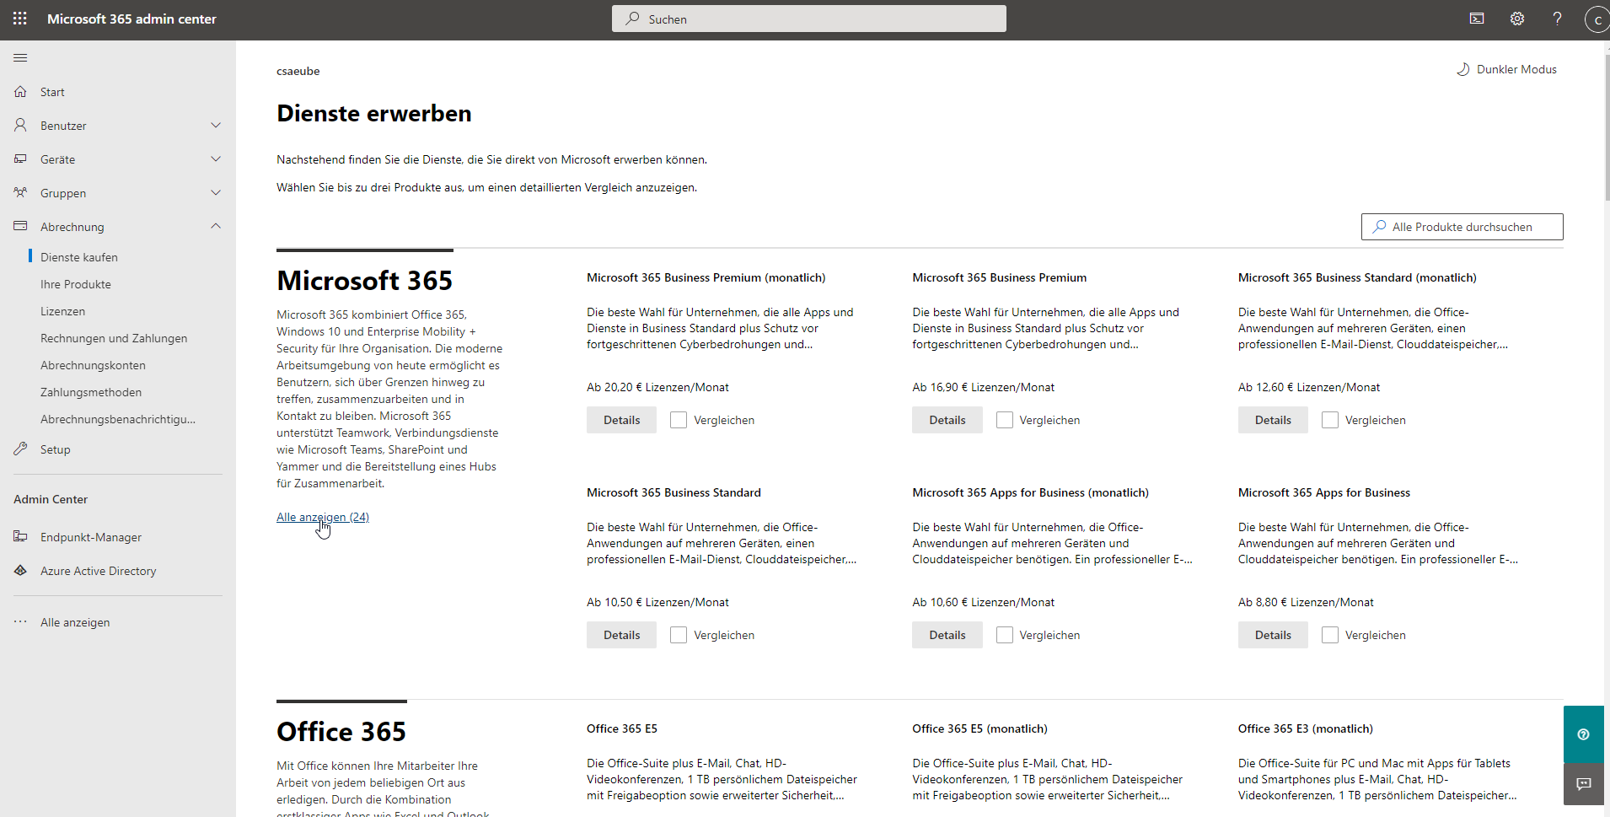
Task: Click the magnifier in Suchen bar
Action: (632, 19)
